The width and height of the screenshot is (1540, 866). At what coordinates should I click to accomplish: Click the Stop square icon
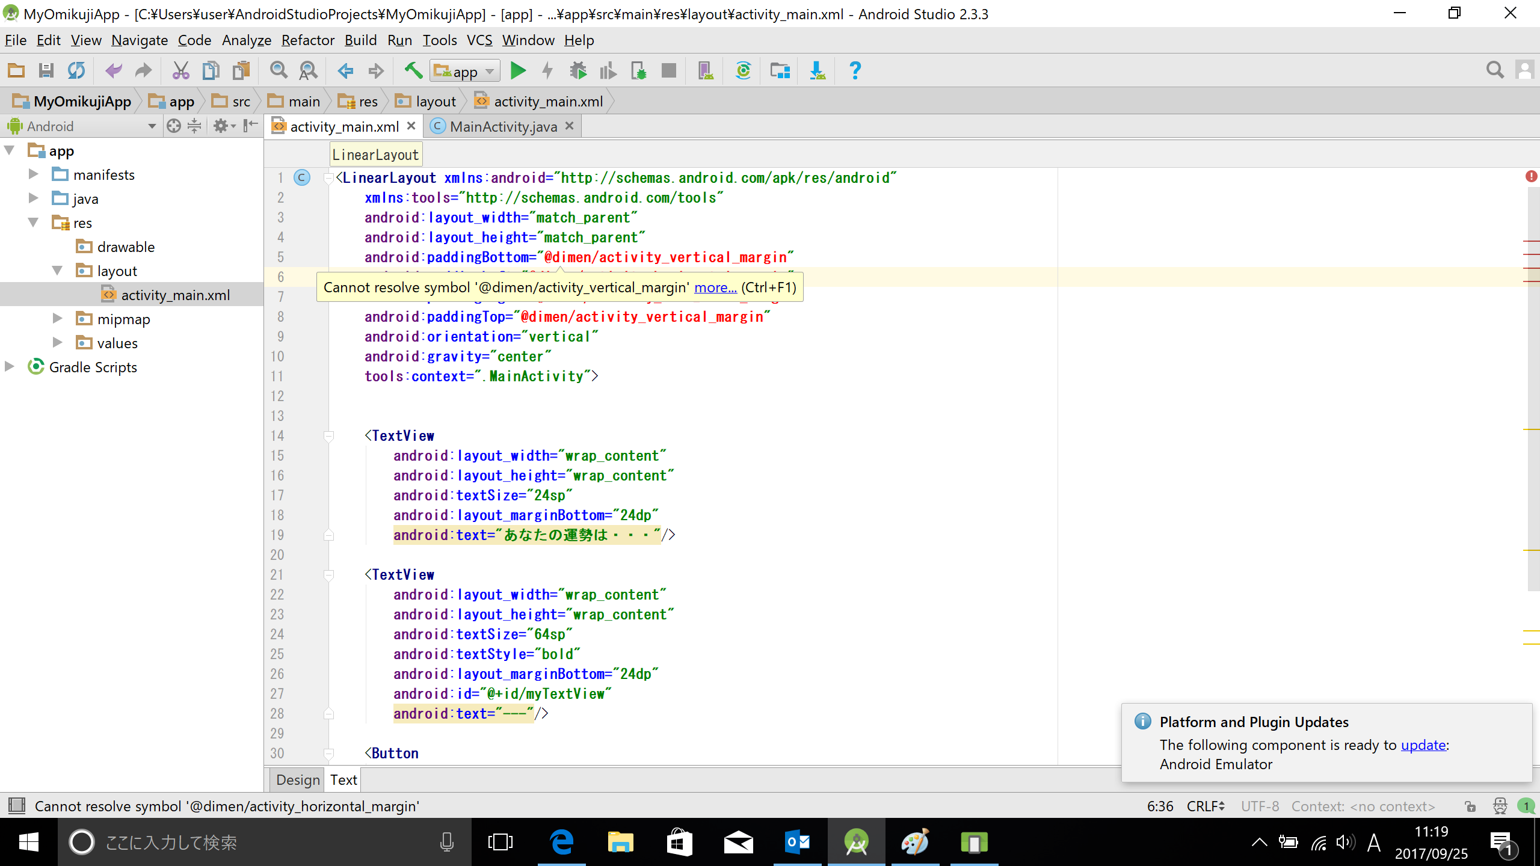point(668,71)
